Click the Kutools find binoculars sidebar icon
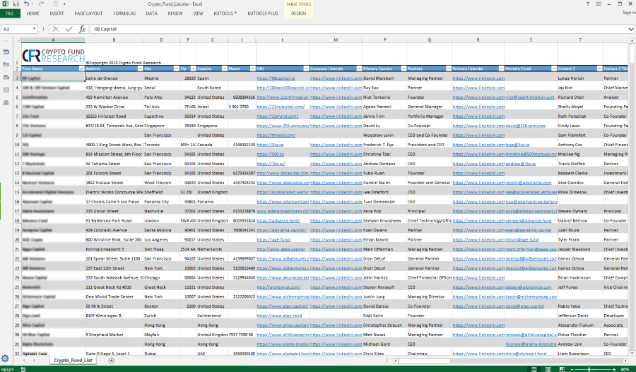The width and height of the screenshot is (636, 372). point(6,102)
